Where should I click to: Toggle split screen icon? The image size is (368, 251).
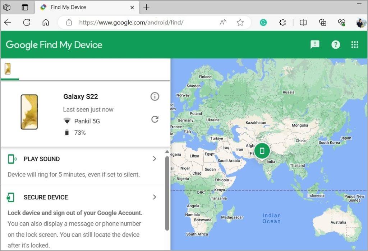click(303, 23)
